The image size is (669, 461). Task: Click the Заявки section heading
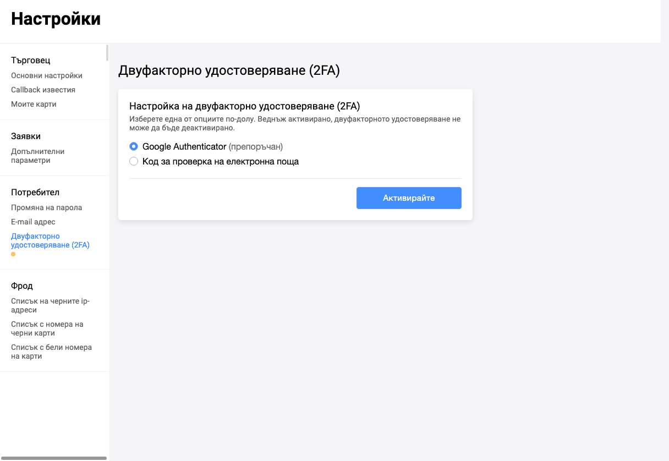tap(26, 136)
